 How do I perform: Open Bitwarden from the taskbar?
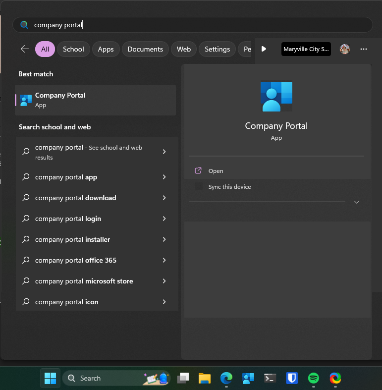tap(292, 378)
